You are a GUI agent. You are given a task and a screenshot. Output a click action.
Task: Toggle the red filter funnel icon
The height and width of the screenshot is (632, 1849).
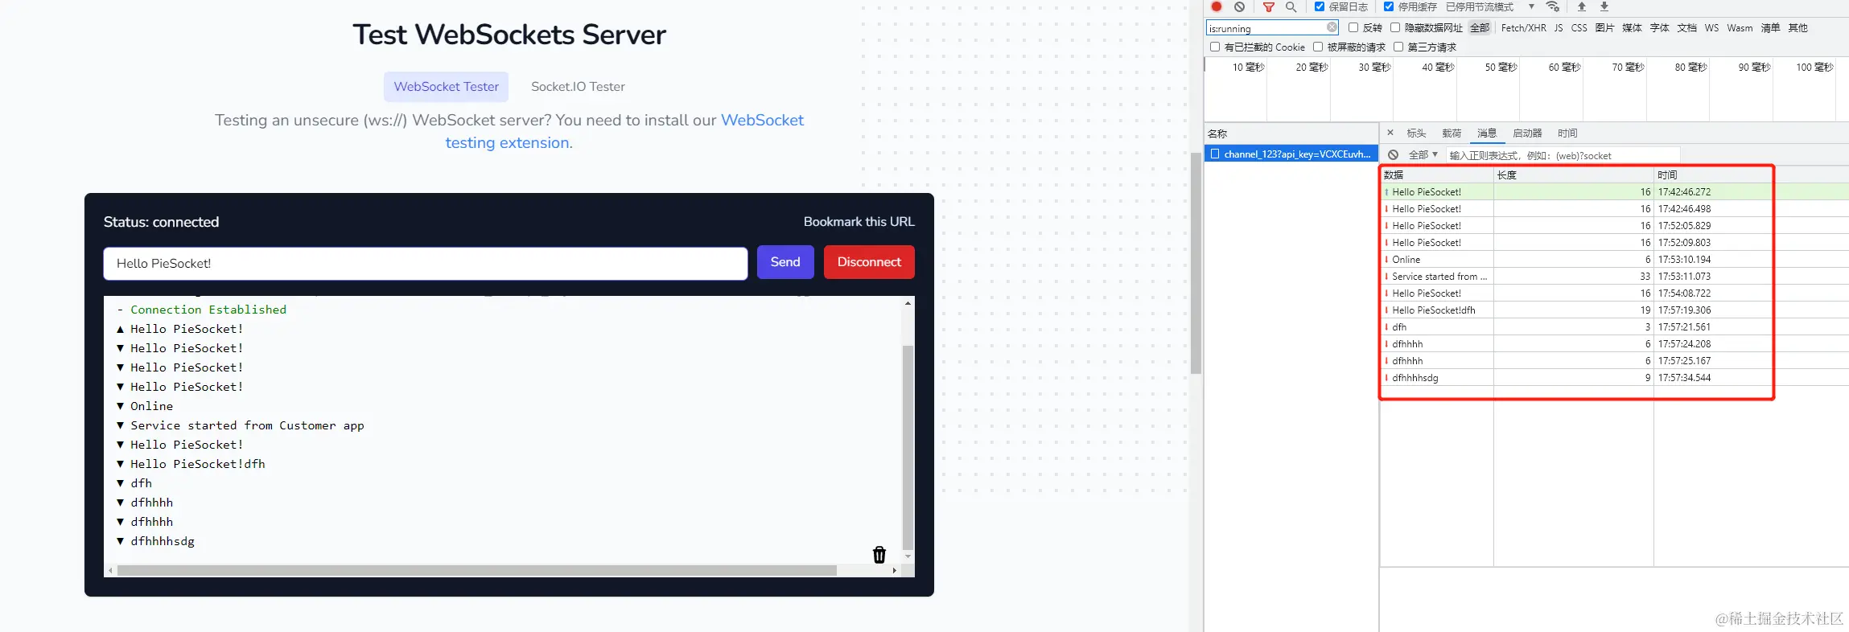[1269, 7]
